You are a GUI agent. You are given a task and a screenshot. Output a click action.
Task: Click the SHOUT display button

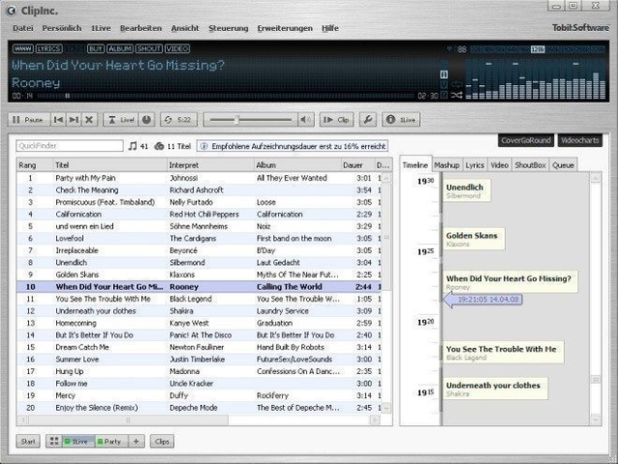pyautogui.click(x=149, y=48)
